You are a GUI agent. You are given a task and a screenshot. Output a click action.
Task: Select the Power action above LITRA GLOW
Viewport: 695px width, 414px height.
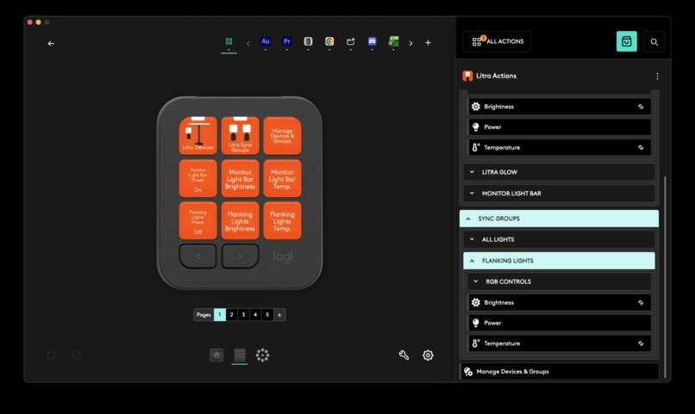(x=560, y=127)
